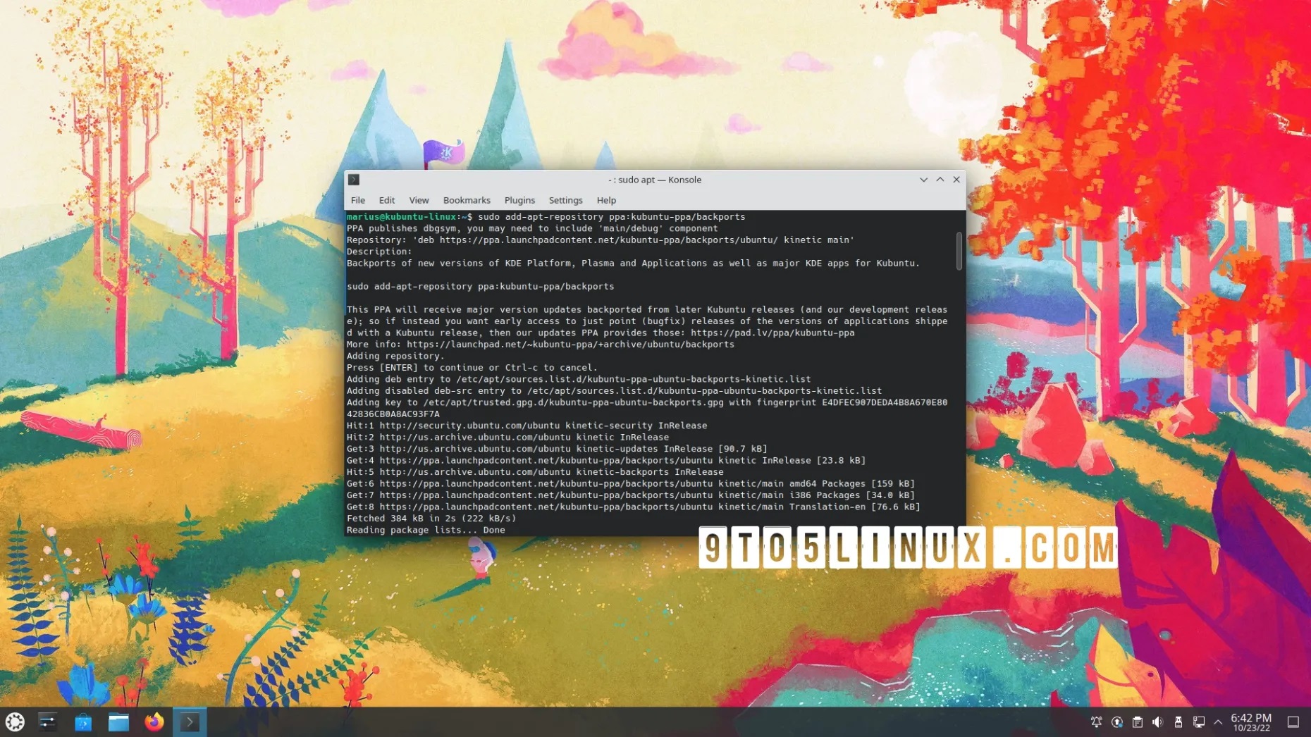
Task: Open System Settings from the taskbar
Action: (x=47, y=721)
